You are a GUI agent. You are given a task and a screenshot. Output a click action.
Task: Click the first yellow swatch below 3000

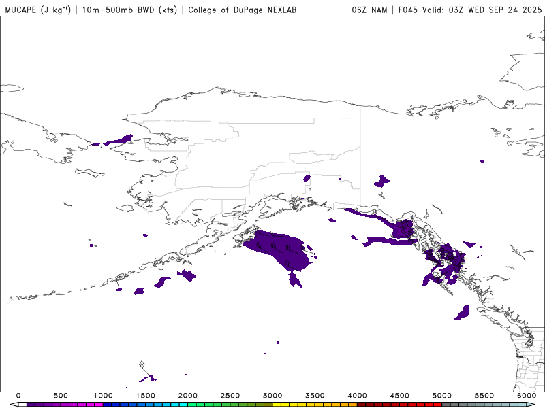click(277, 405)
